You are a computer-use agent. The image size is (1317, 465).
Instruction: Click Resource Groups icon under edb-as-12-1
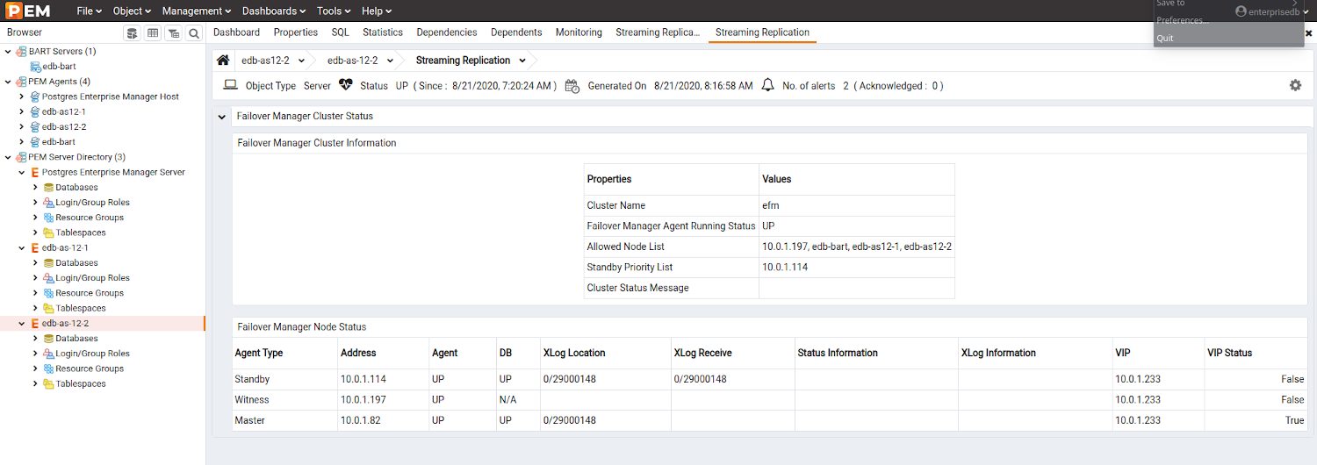click(x=49, y=293)
